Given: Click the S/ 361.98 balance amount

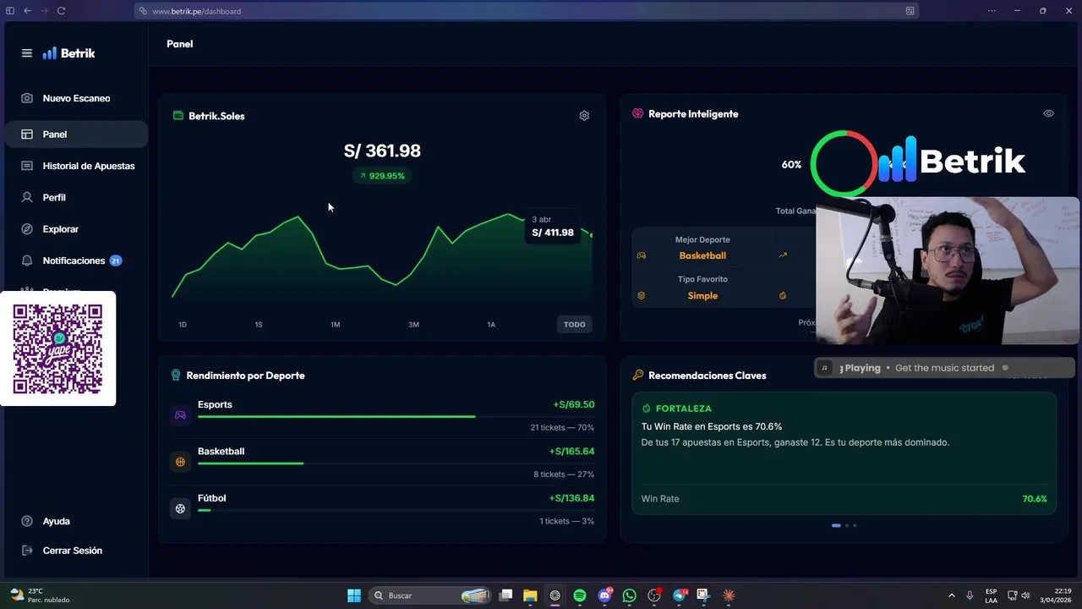Looking at the screenshot, I should pyautogui.click(x=382, y=151).
